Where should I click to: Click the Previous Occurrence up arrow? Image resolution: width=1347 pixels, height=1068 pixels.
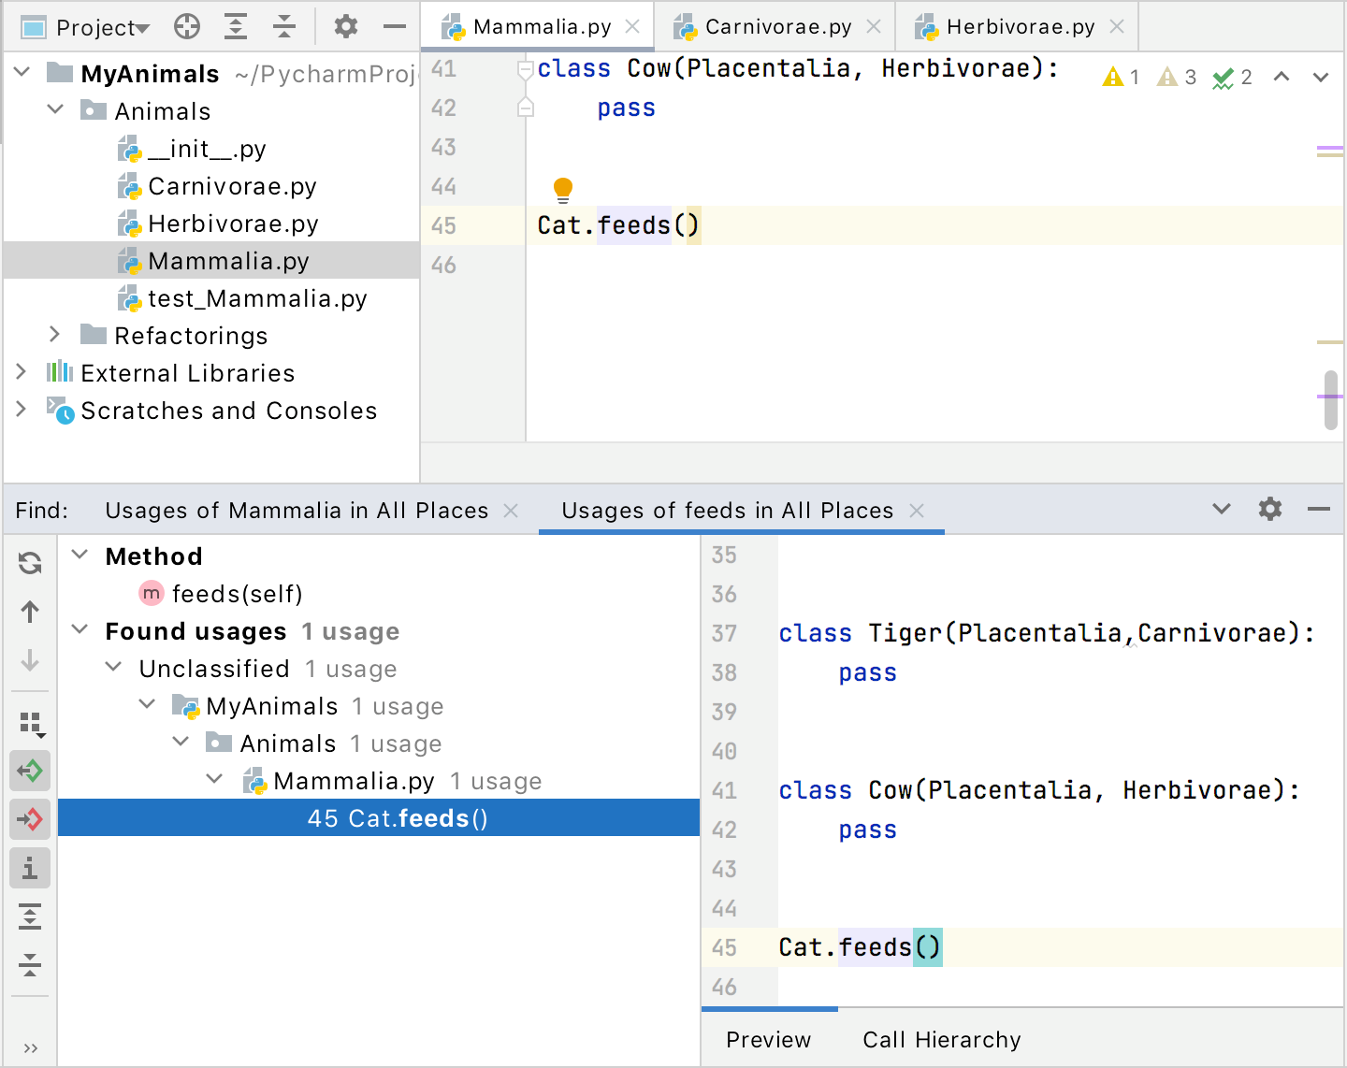click(x=30, y=612)
